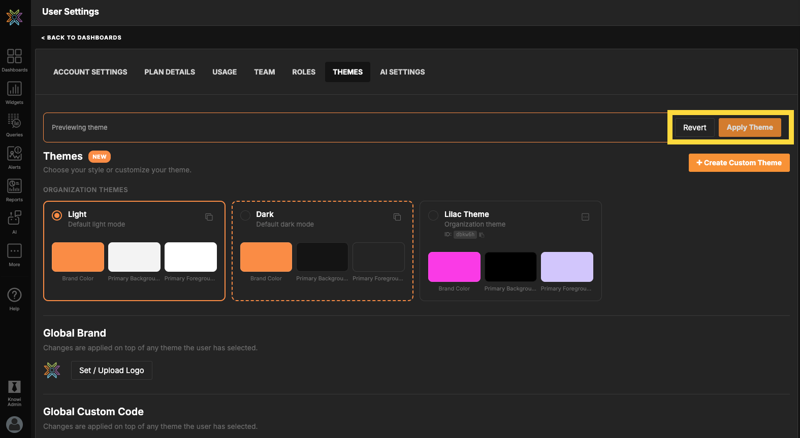
Task: Click the Apply Theme button
Action: tap(749, 128)
